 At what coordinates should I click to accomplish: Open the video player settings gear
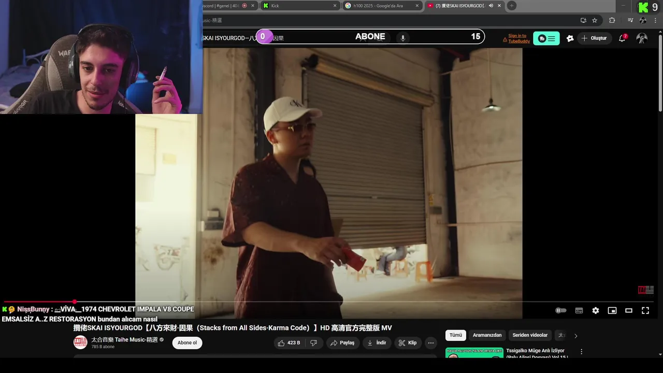(596, 310)
